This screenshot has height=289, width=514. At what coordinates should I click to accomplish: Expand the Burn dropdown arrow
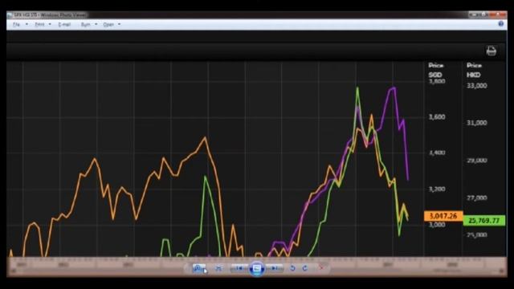click(x=96, y=25)
